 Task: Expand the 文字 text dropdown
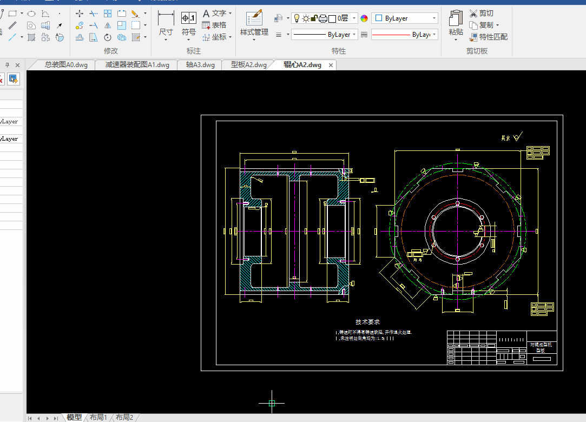(x=231, y=13)
